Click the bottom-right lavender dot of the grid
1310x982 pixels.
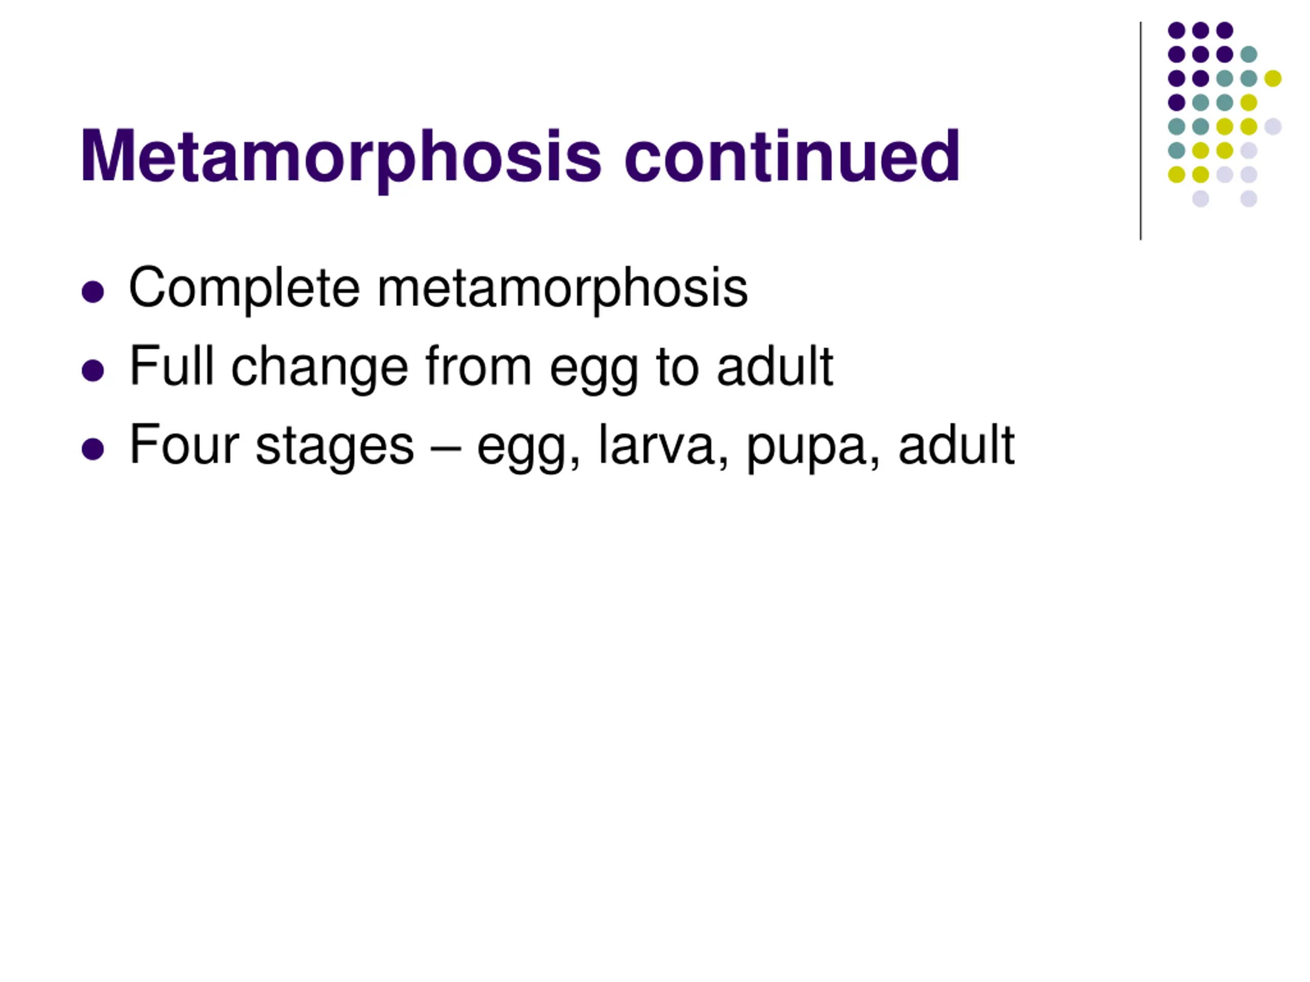1249,199
